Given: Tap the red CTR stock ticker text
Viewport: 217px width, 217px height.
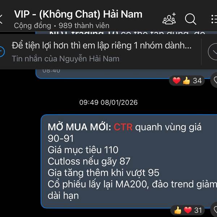Looking at the screenshot, I should (x=123, y=127).
